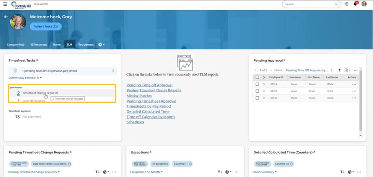Expand the Exceptions This Month dropdown
Image resolution: width=373 pixels, height=177 pixels.
click(146, 172)
